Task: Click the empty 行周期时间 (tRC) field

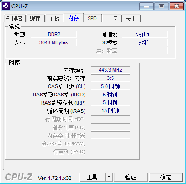Action: [111, 119]
